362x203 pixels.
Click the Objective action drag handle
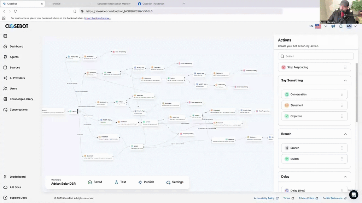[342, 116]
